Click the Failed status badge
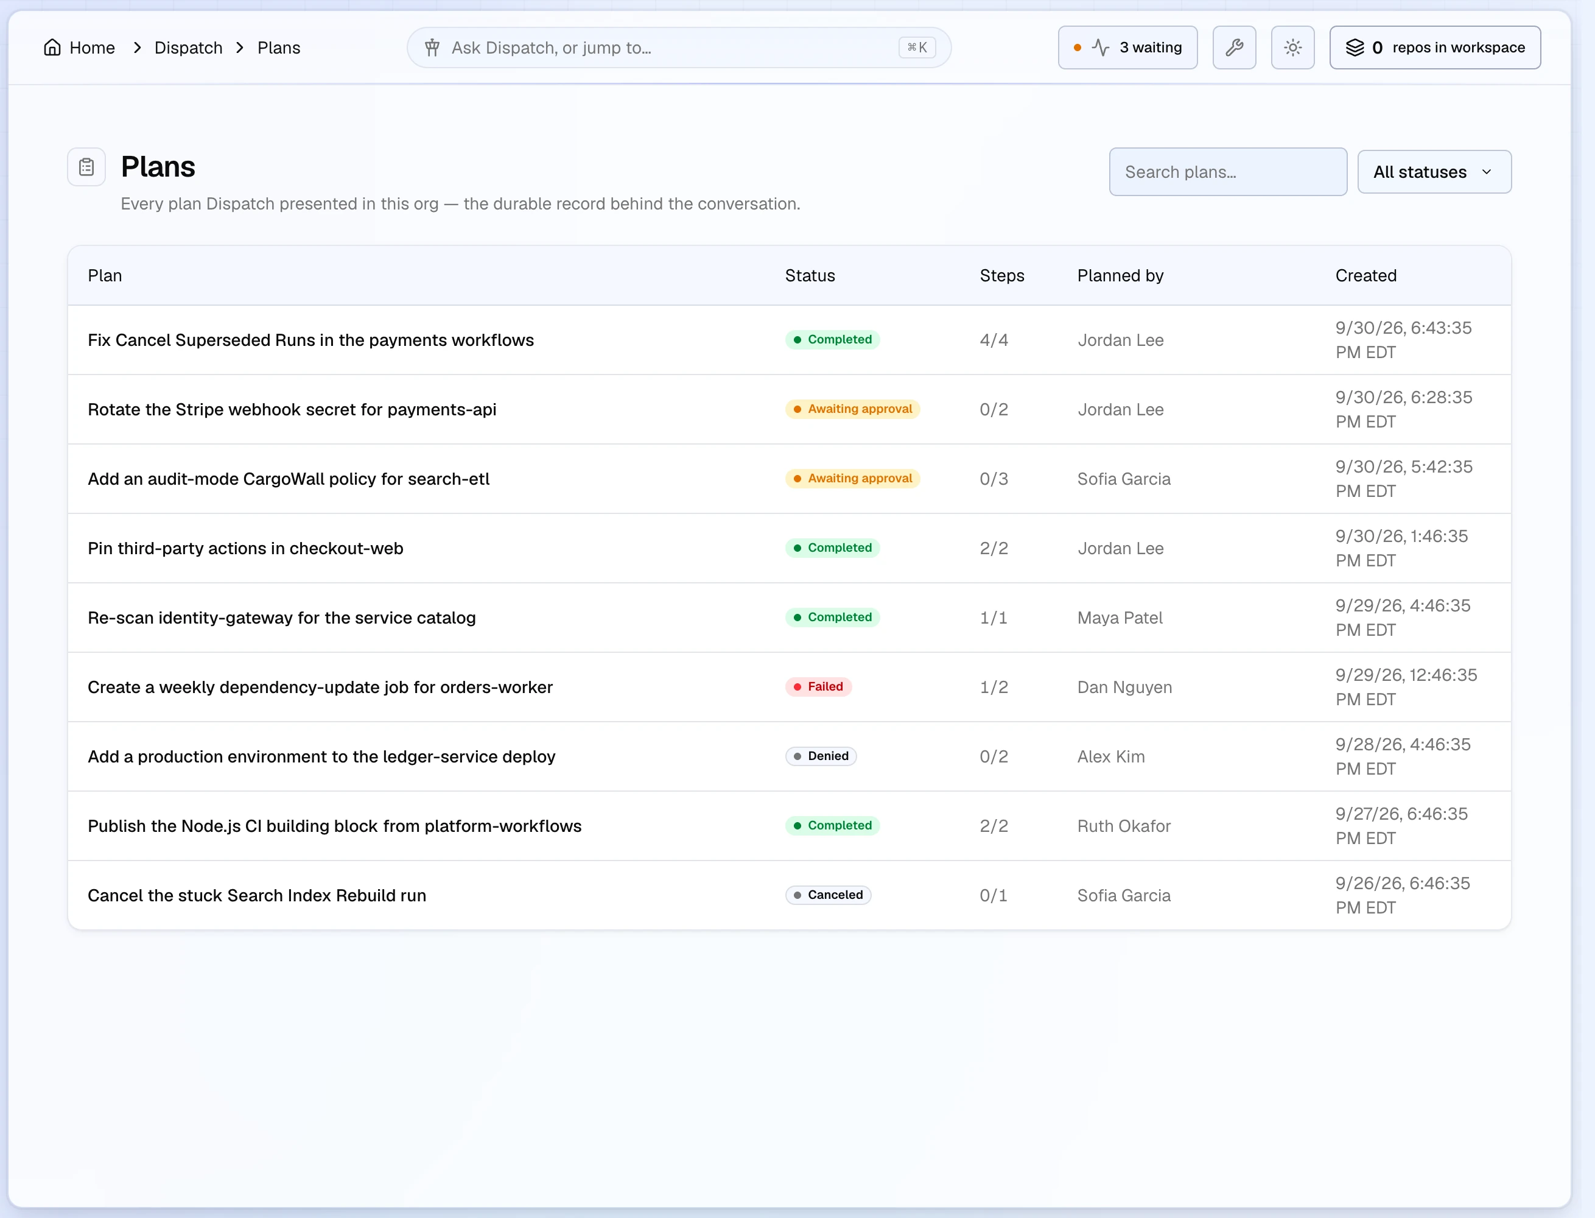 tap(818, 686)
